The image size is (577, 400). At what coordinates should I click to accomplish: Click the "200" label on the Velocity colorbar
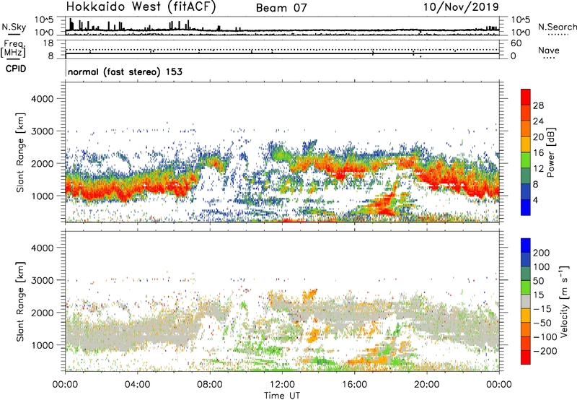pyautogui.click(x=542, y=253)
